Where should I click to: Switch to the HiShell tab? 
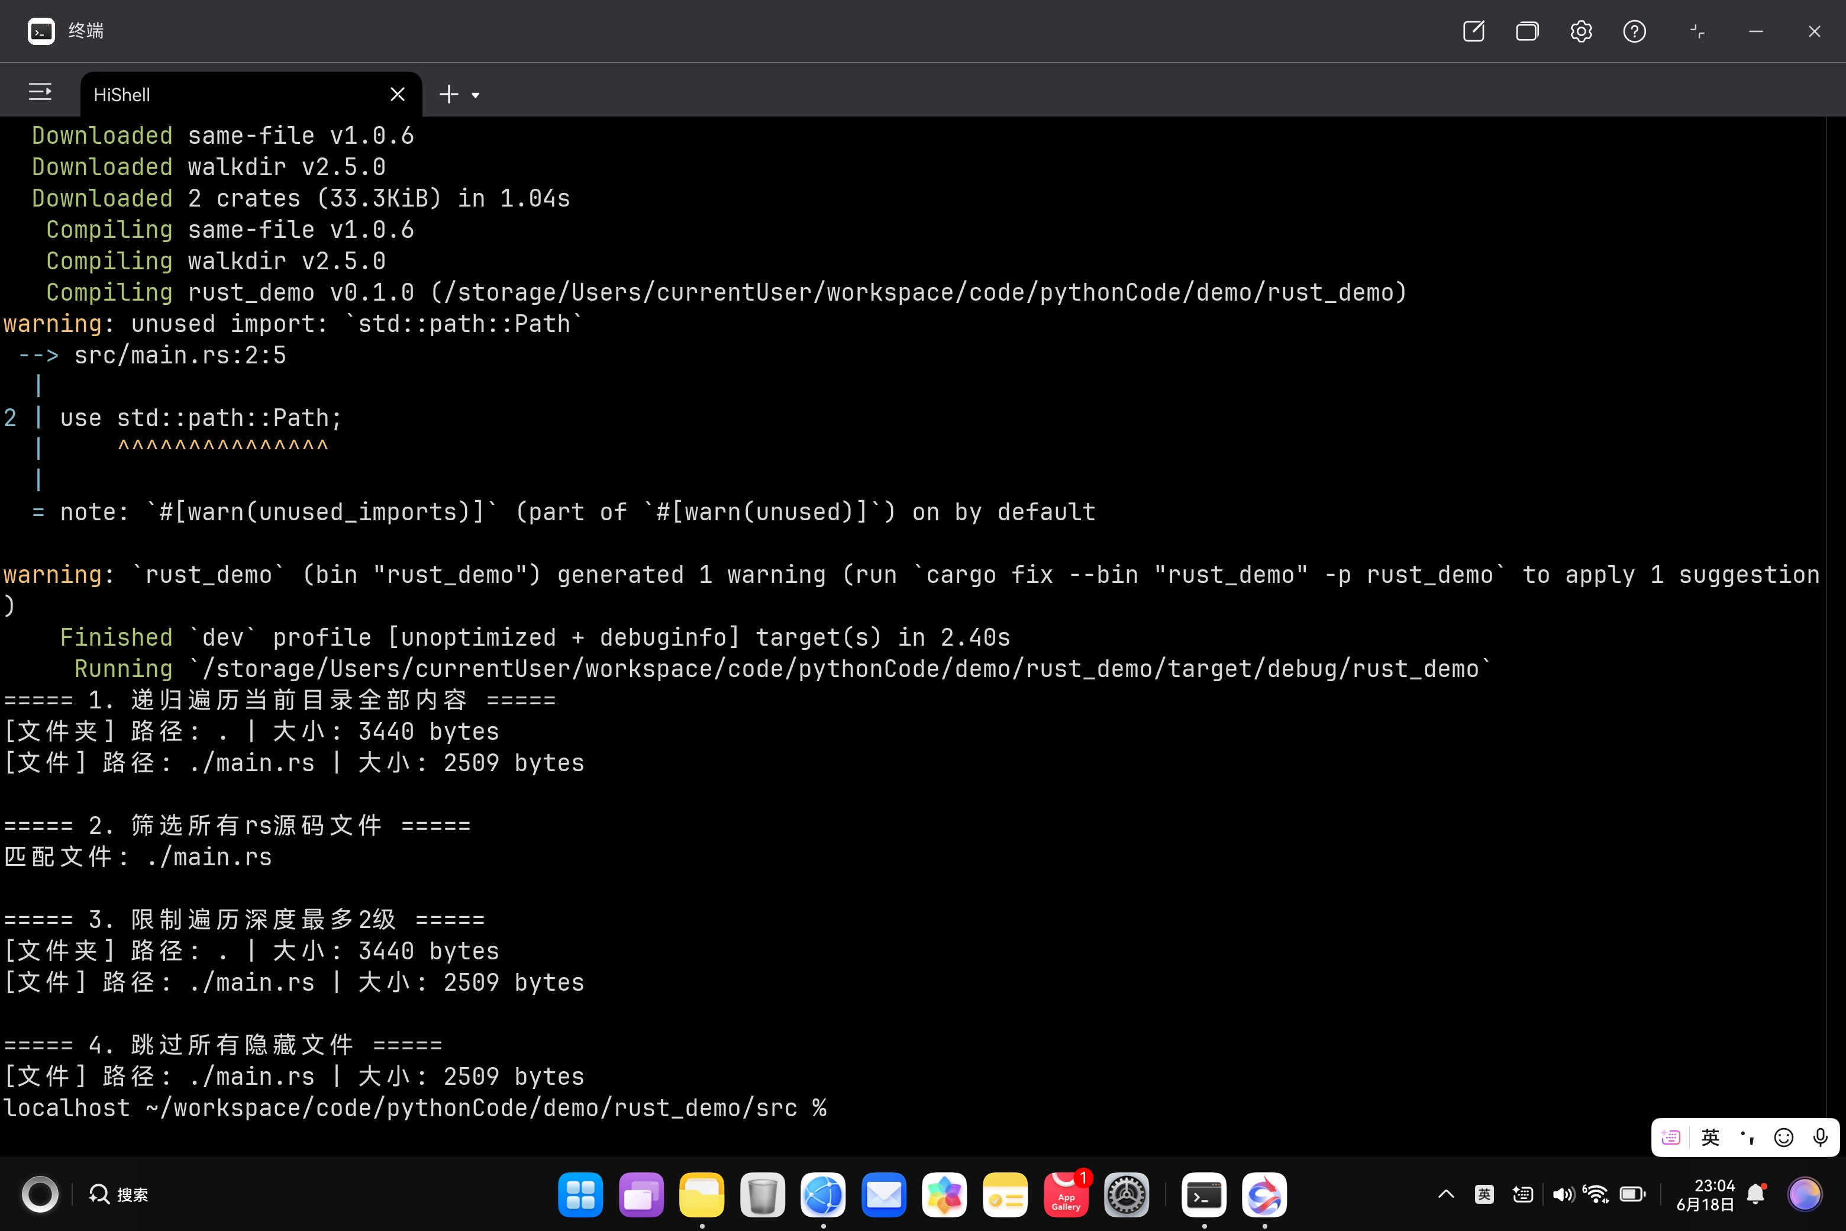[x=251, y=94]
